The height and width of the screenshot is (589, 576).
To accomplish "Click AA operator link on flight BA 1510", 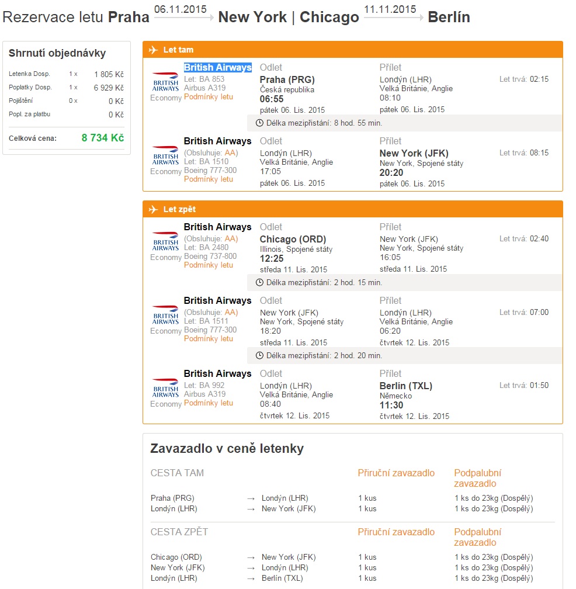I will coord(230,153).
